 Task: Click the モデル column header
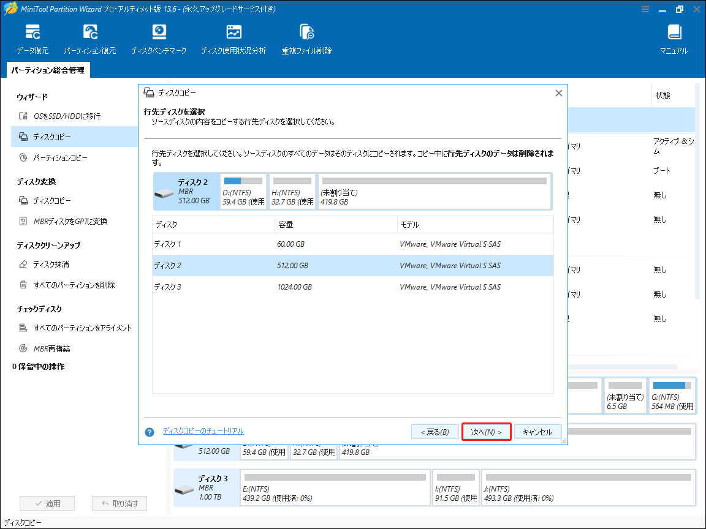476,225
